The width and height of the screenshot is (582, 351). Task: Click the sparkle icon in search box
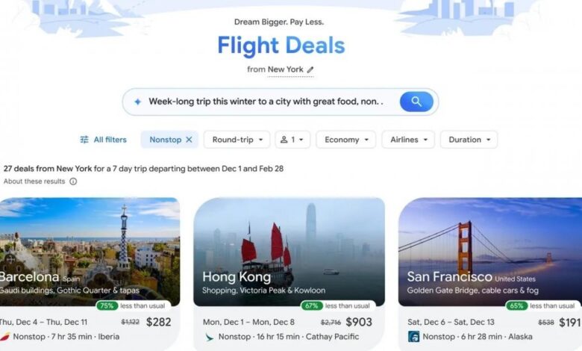pos(138,102)
